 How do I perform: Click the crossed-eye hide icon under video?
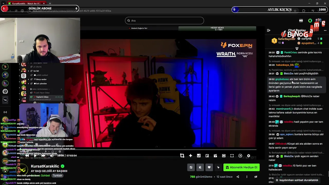[x=256, y=177]
